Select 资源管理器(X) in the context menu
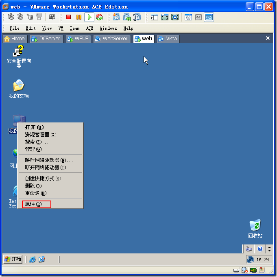 coord(50,135)
